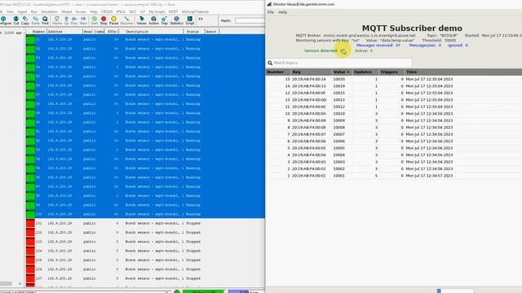Click the Up navigation icon
Viewport: 522px width, 293px height.
point(66,20)
